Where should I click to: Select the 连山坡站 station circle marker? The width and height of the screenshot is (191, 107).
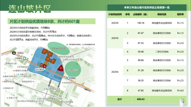point(45,69)
